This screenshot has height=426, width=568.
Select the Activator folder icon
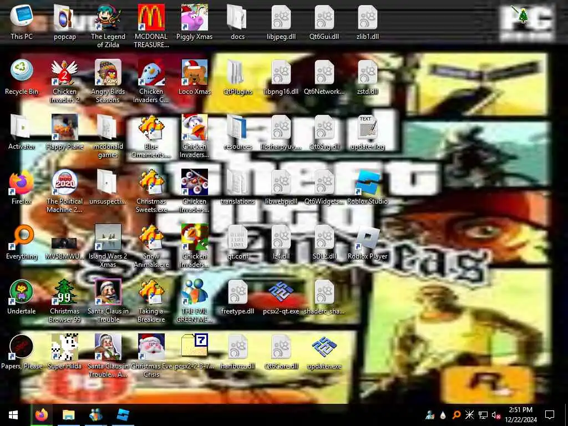point(22,127)
